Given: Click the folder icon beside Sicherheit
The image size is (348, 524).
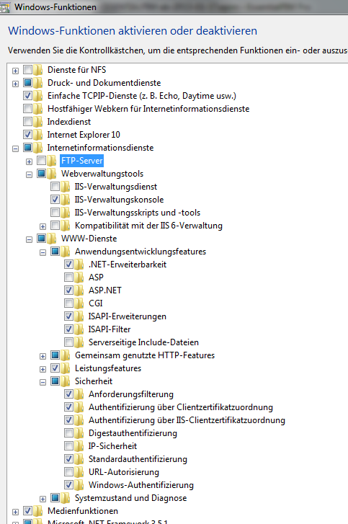Looking at the screenshot, I should (x=65, y=381).
